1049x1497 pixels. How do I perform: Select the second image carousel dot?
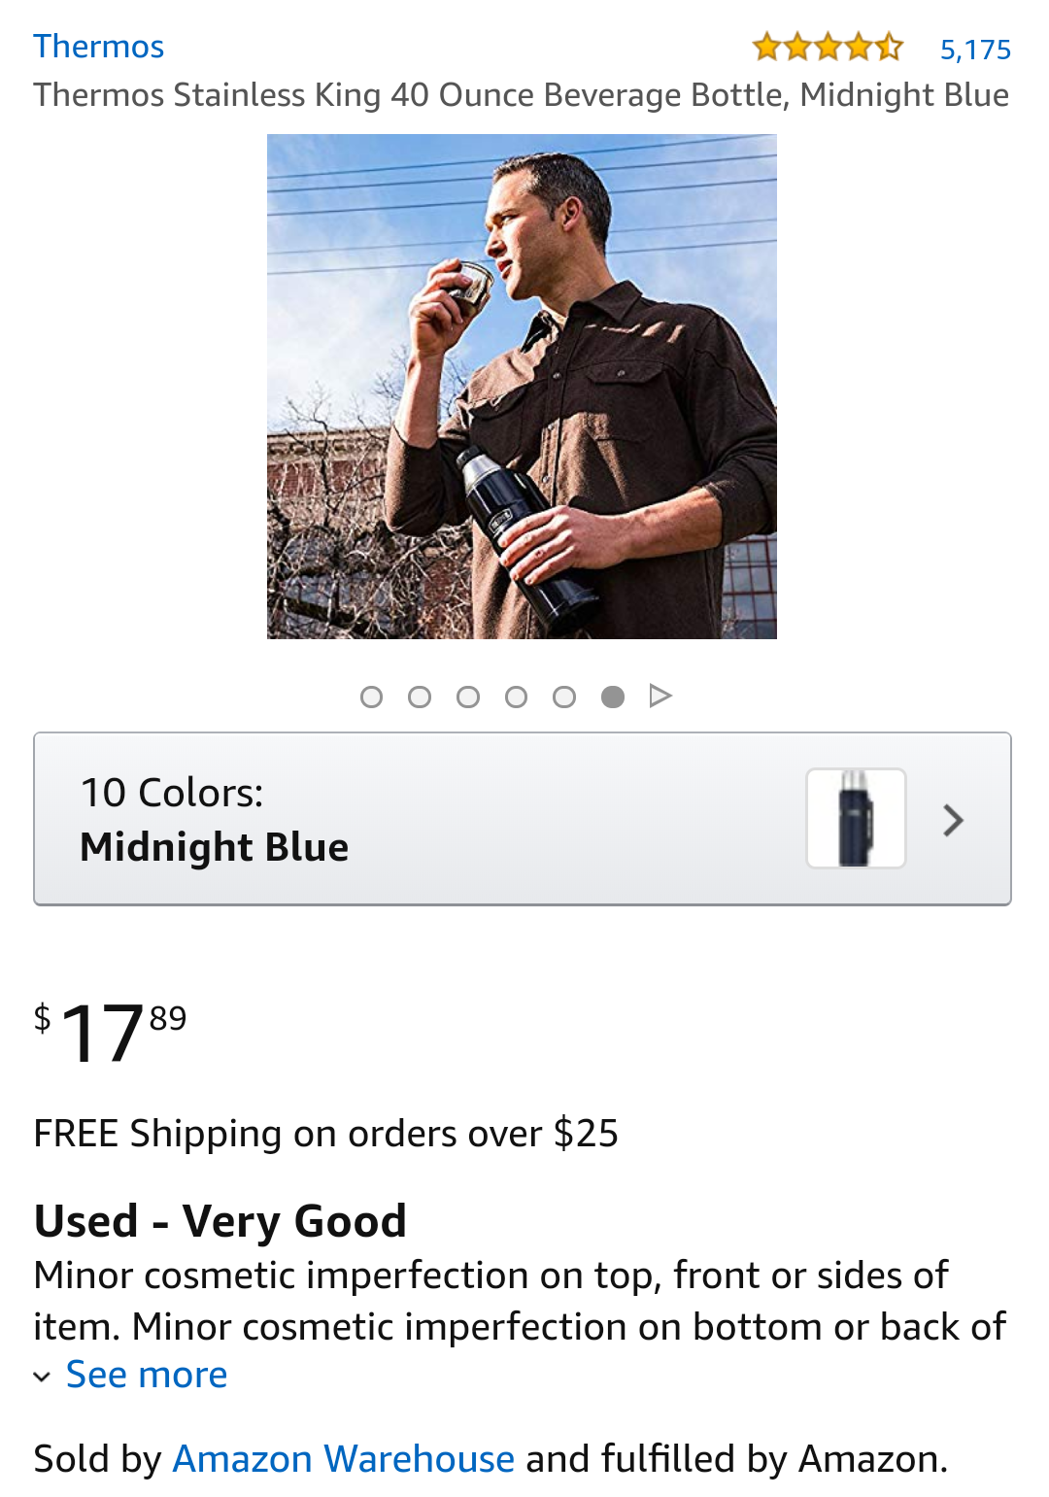point(420,697)
